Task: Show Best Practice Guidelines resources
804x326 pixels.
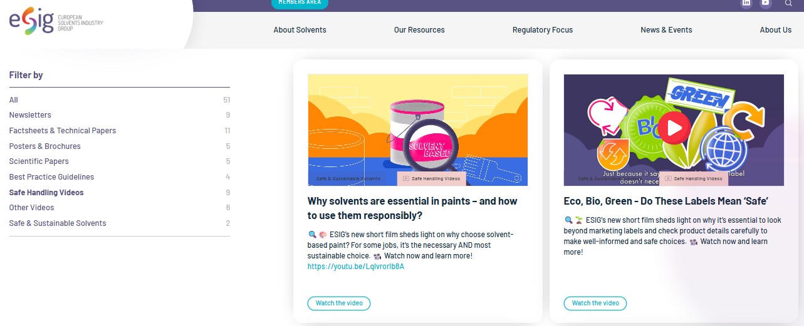Action: click(51, 177)
